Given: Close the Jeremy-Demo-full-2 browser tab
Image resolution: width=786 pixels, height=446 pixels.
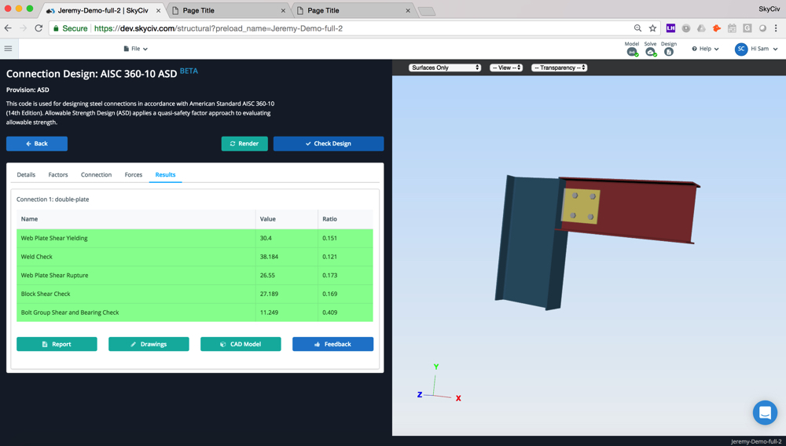Looking at the screenshot, I should (158, 10).
